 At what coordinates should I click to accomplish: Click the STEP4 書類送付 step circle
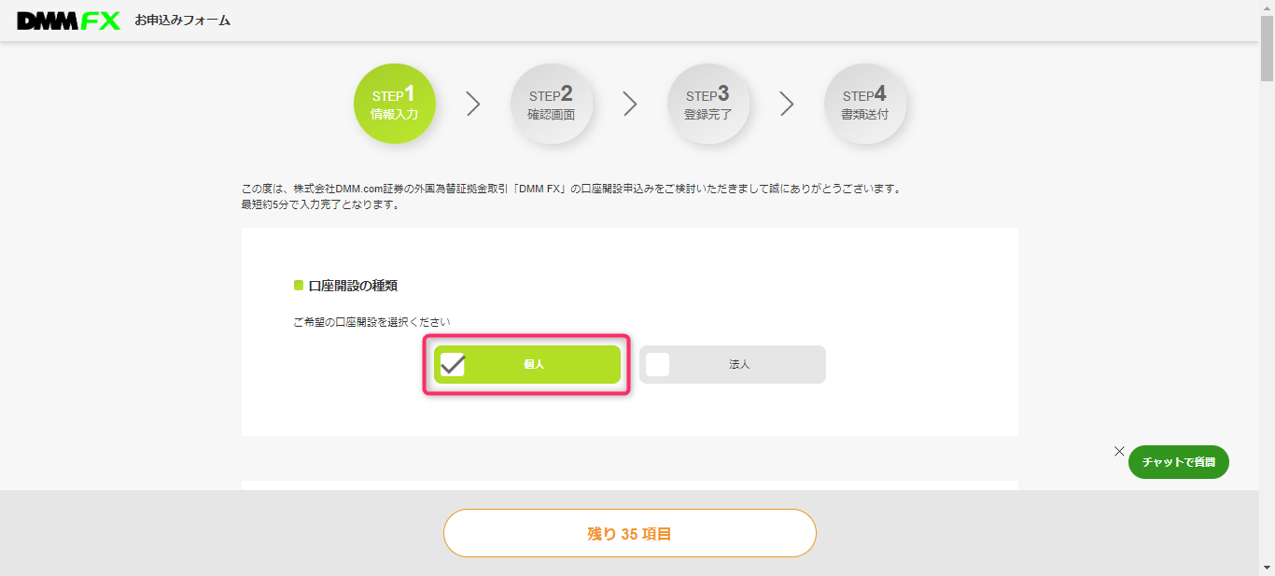tap(864, 104)
